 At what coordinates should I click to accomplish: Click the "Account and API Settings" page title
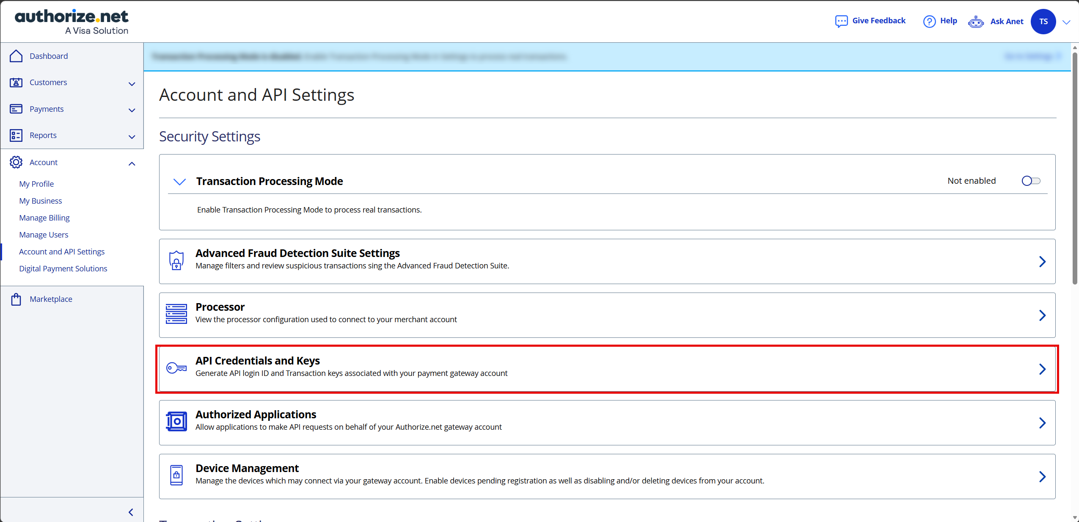[x=256, y=95]
